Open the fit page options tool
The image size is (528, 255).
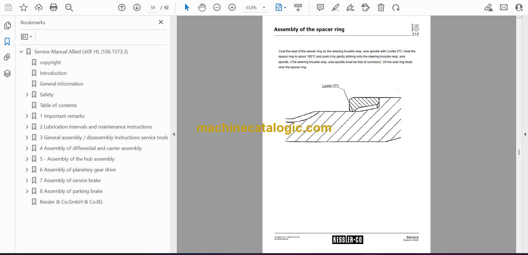[x=279, y=7]
